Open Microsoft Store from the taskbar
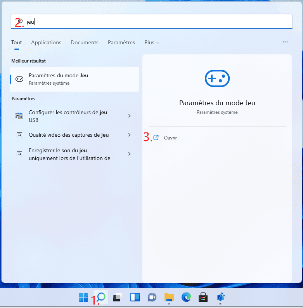 point(203,297)
